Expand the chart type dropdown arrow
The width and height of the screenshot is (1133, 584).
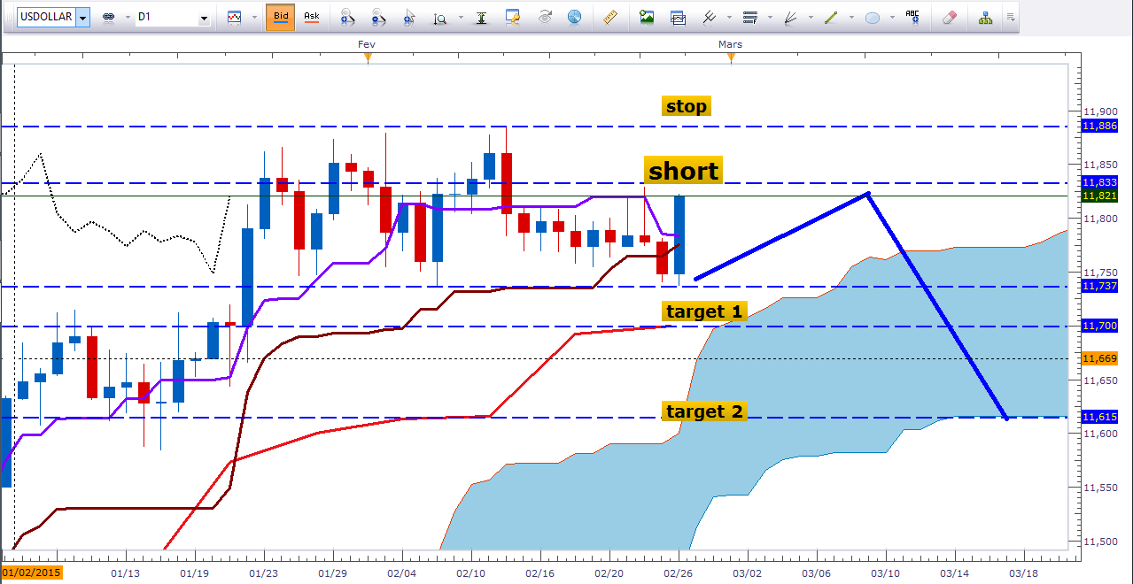[x=254, y=17]
